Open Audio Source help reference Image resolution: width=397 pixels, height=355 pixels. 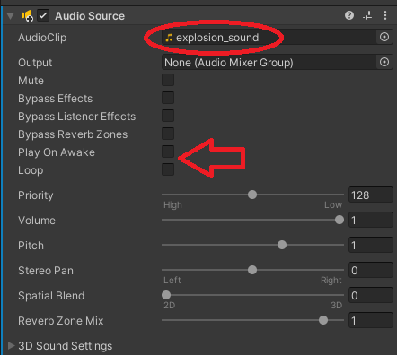(x=349, y=15)
